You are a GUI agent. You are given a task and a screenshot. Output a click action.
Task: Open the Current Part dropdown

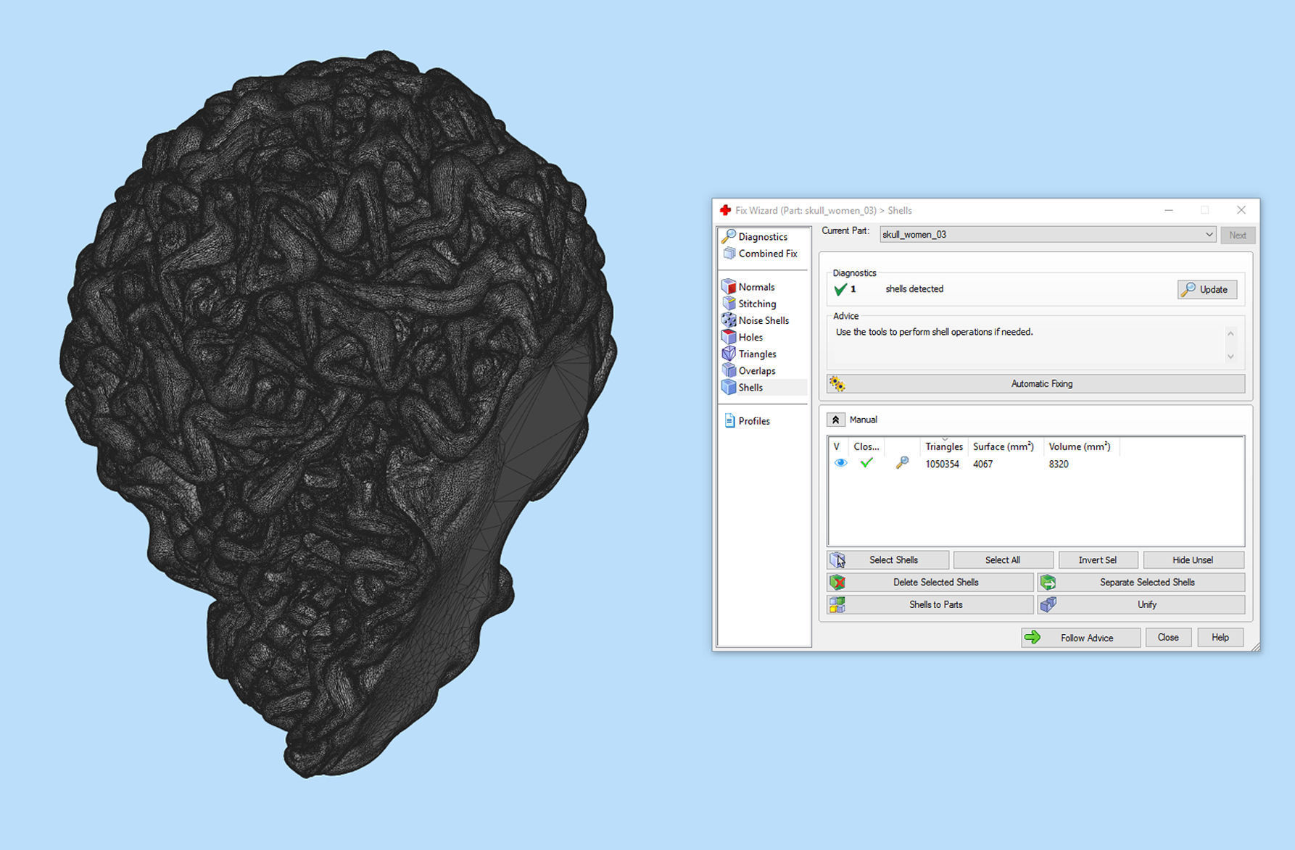[1048, 235]
